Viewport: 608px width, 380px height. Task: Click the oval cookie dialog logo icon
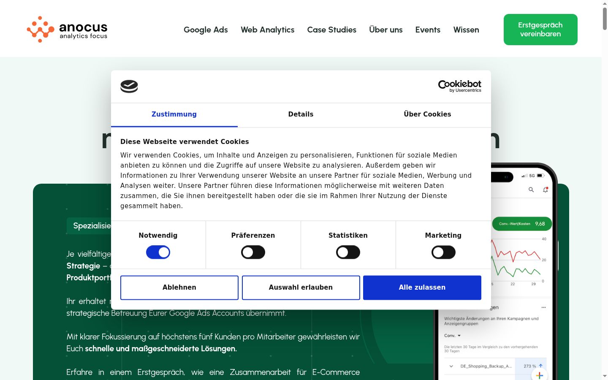[129, 87]
